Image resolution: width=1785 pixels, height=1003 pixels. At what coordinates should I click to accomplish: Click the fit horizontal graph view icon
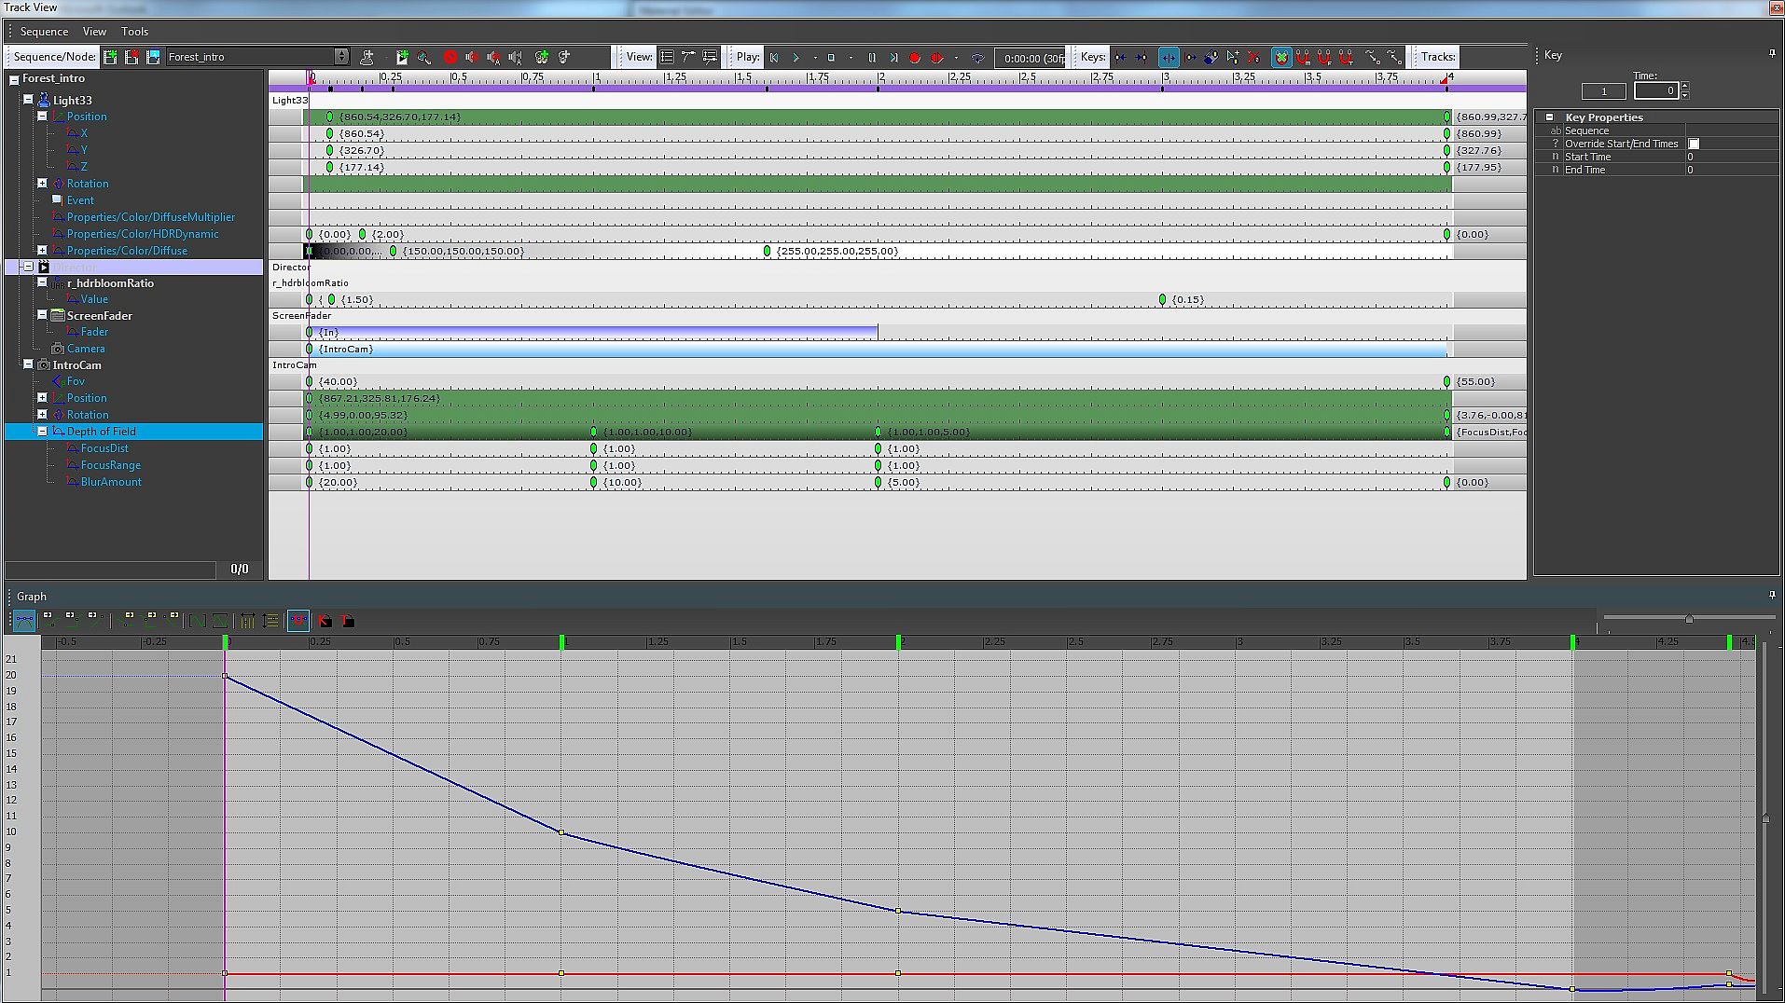click(x=247, y=621)
